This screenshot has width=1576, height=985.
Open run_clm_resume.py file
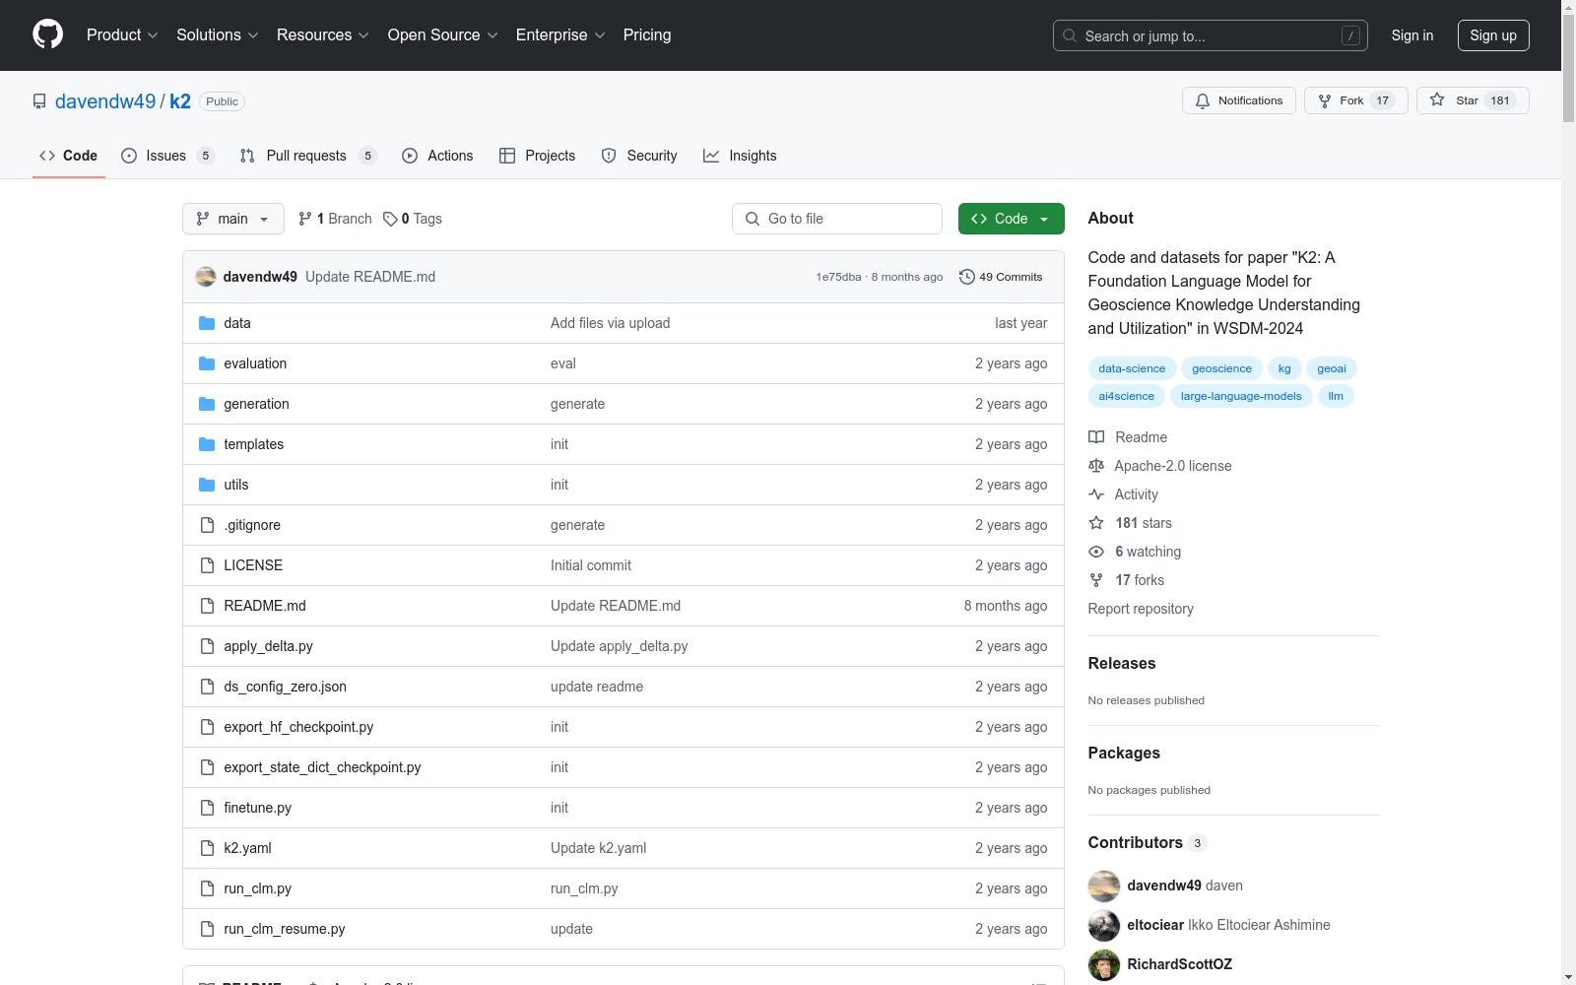[x=284, y=929]
